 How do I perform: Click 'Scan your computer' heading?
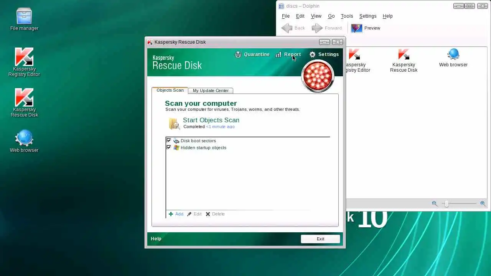click(x=201, y=103)
